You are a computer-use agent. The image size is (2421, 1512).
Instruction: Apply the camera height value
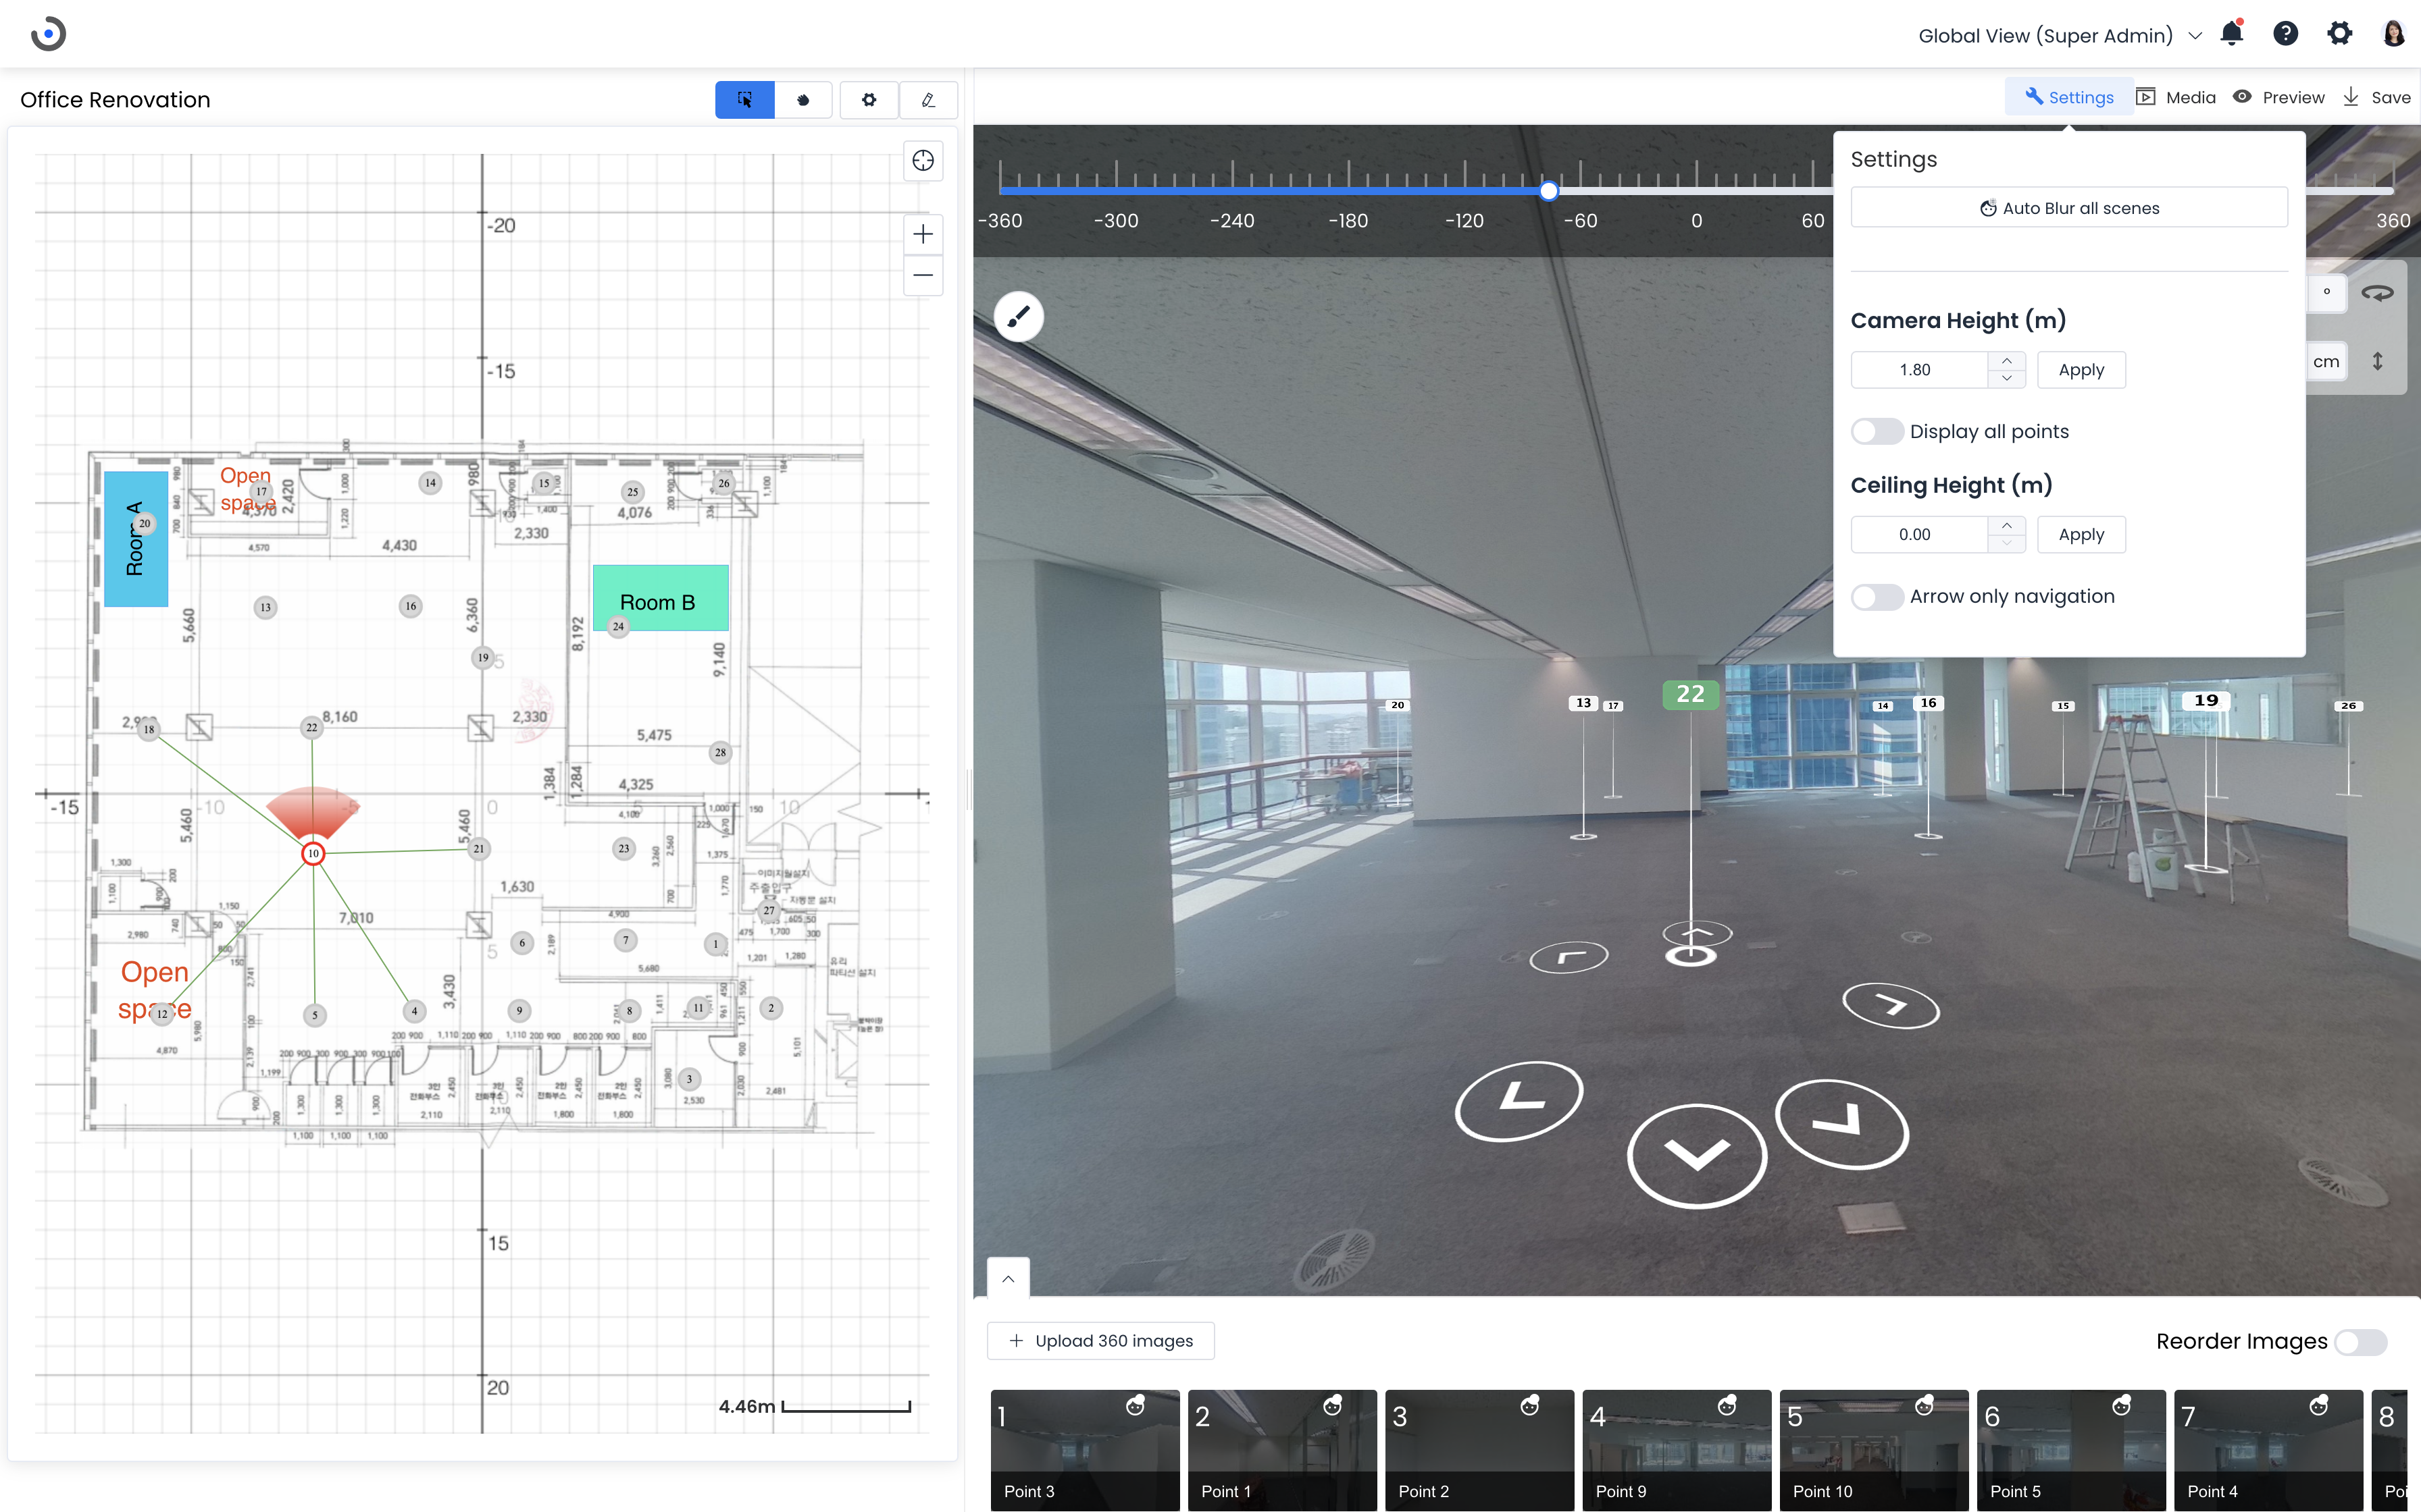2081,370
